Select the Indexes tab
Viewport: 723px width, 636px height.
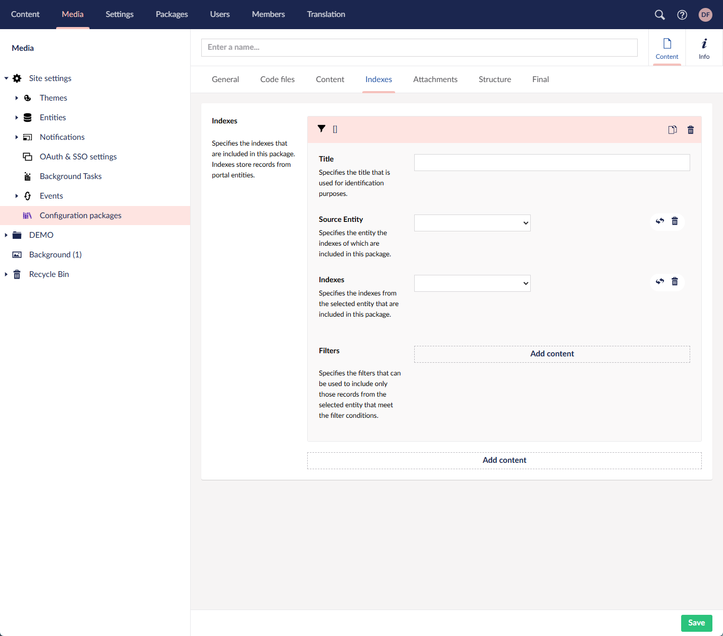coord(379,79)
